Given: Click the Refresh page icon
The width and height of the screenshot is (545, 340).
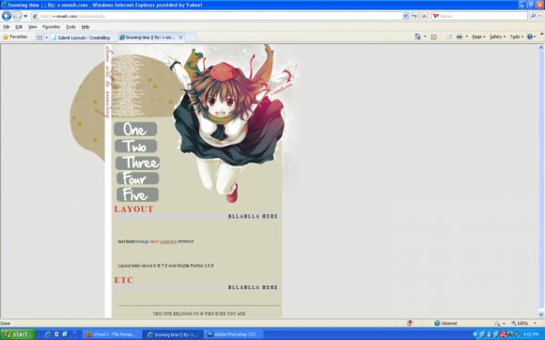Looking at the screenshot, I should [414, 16].
